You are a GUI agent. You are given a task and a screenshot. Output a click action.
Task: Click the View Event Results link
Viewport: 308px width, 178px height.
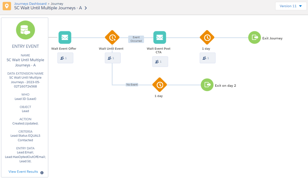23,172
